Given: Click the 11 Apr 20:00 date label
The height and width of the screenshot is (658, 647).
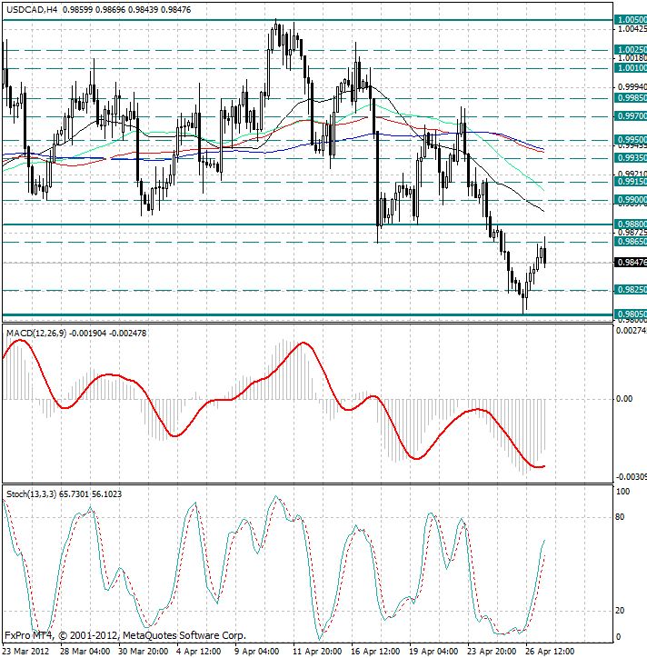Looking at the screenshot, I should 317,652.
